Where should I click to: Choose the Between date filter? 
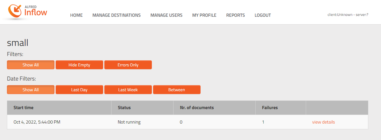point(177,90)
